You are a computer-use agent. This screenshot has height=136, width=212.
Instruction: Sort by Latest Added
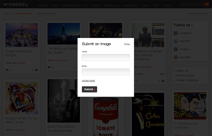click(x=24, y=13)
